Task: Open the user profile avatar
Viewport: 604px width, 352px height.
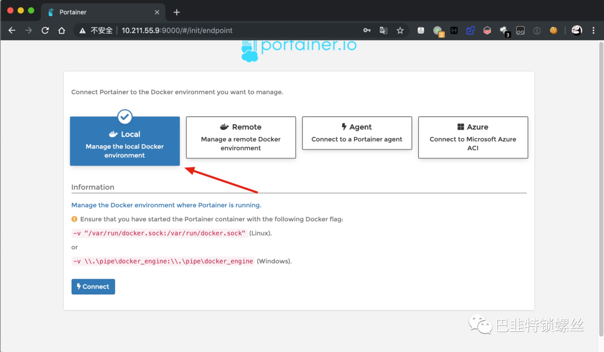Action: coord(577,30)
